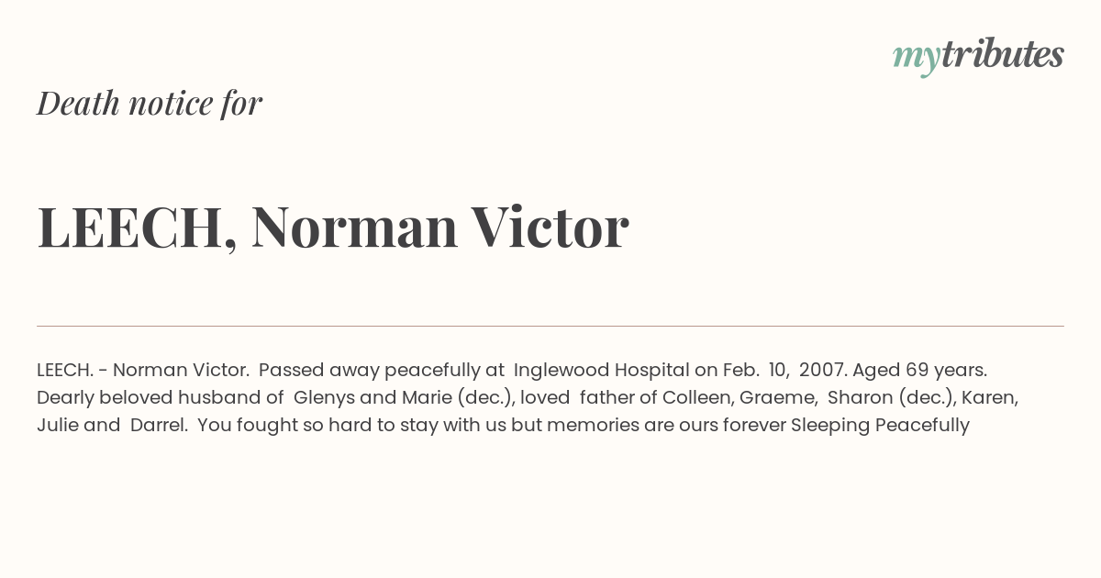Click "Sleeping Peacefully" at paragraph end
1101x578 pixels.
[x=880, y=426]
